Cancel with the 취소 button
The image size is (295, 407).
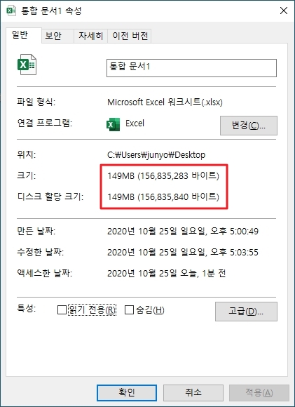point(193,393)
